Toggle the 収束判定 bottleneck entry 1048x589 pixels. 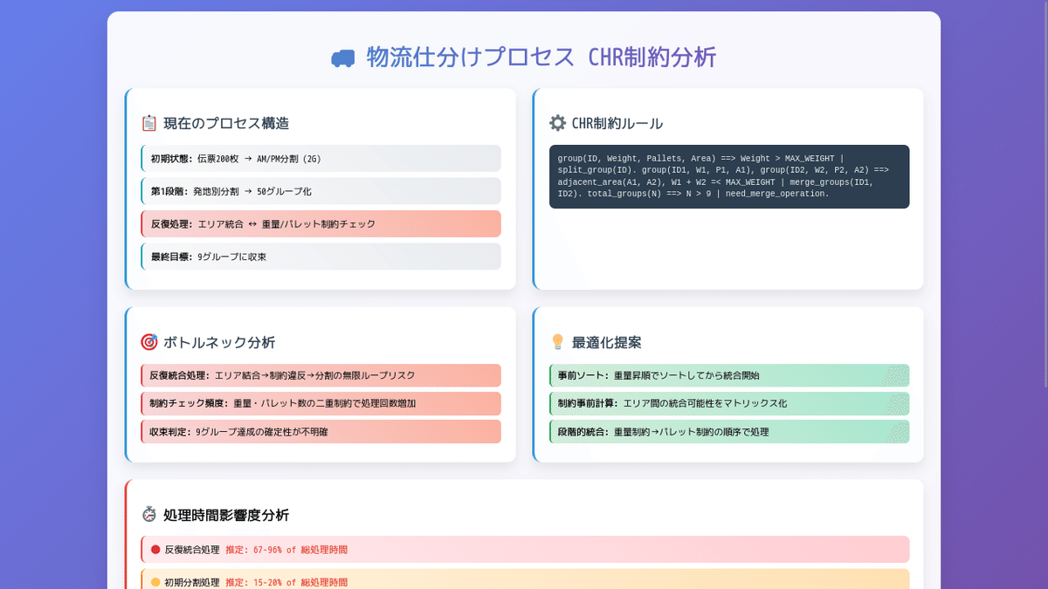click(321, 431)
